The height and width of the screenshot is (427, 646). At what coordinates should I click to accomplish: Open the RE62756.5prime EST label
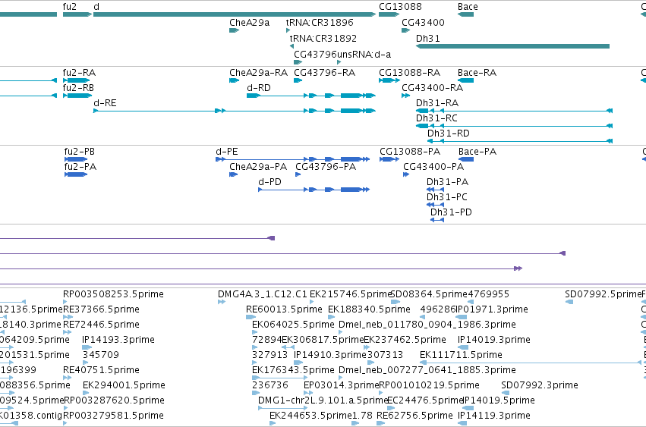click(x=415, y=416)
